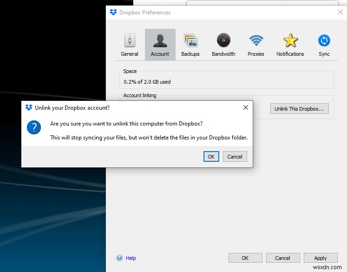
Task: Open the Proxies tab
Action: 256,45
